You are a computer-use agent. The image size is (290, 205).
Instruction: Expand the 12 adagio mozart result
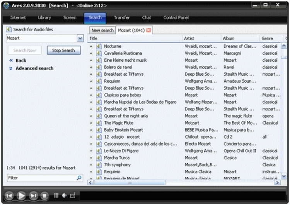[91, 137]
